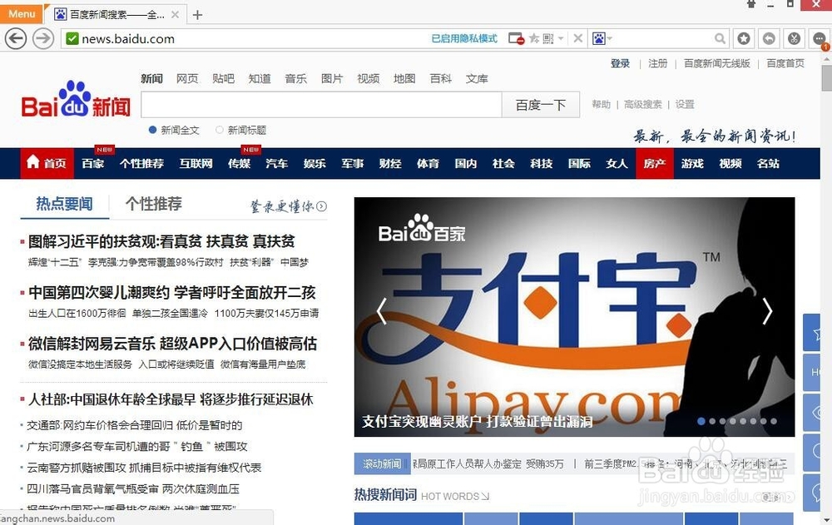Click the stop loading X icon
This screenshot has height=525, width=832.
[x=578, y=38]
